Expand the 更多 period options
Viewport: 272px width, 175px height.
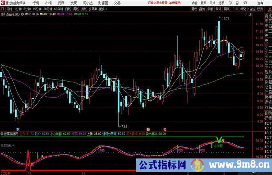pos(103,9)
